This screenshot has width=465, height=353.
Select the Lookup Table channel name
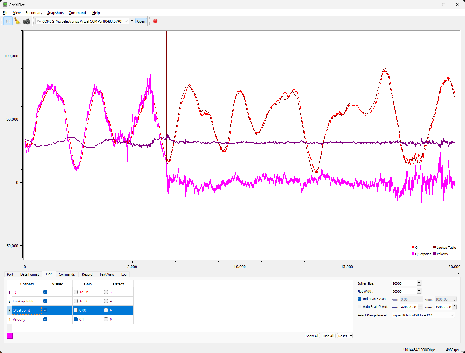23,301
